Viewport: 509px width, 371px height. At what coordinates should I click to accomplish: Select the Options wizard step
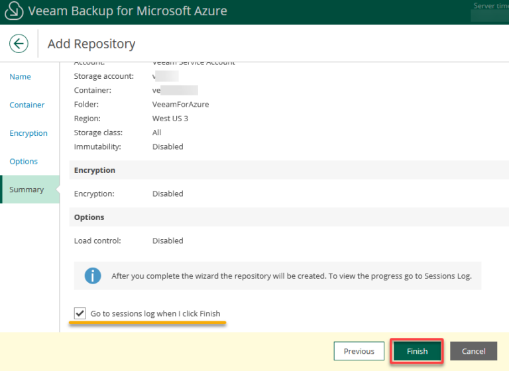coord(23,161)
